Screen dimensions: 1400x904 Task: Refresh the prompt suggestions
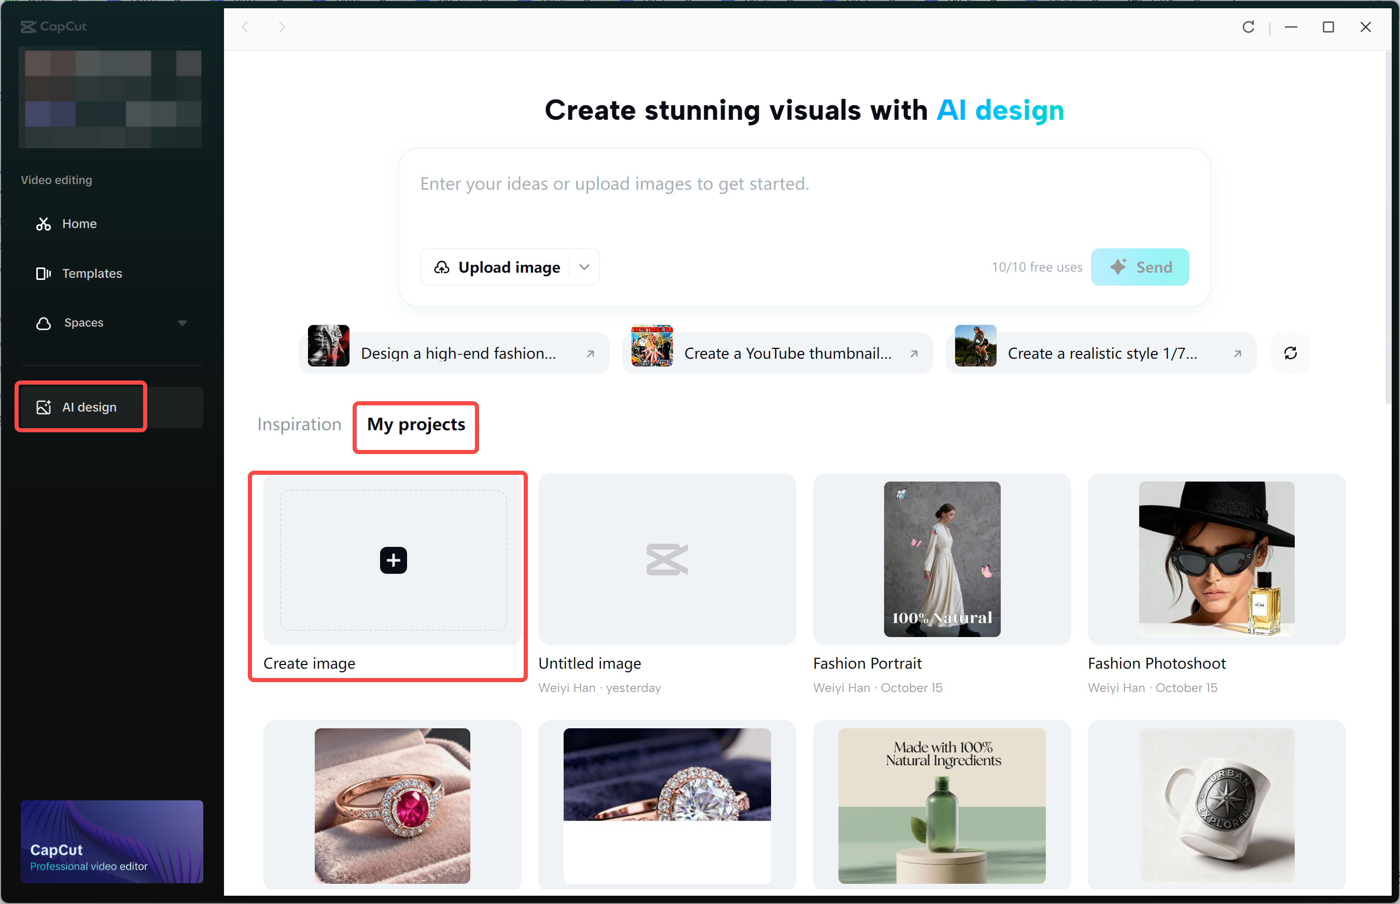[x=1290, y=352]
